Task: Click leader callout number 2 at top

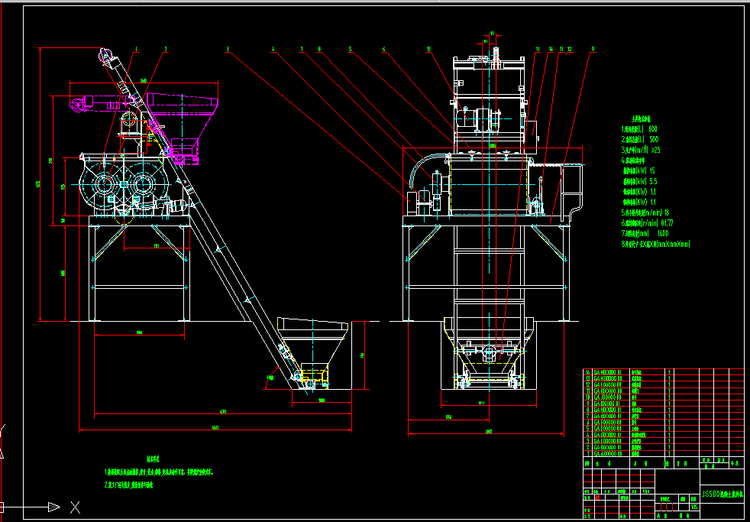Action: coord(166,49)
